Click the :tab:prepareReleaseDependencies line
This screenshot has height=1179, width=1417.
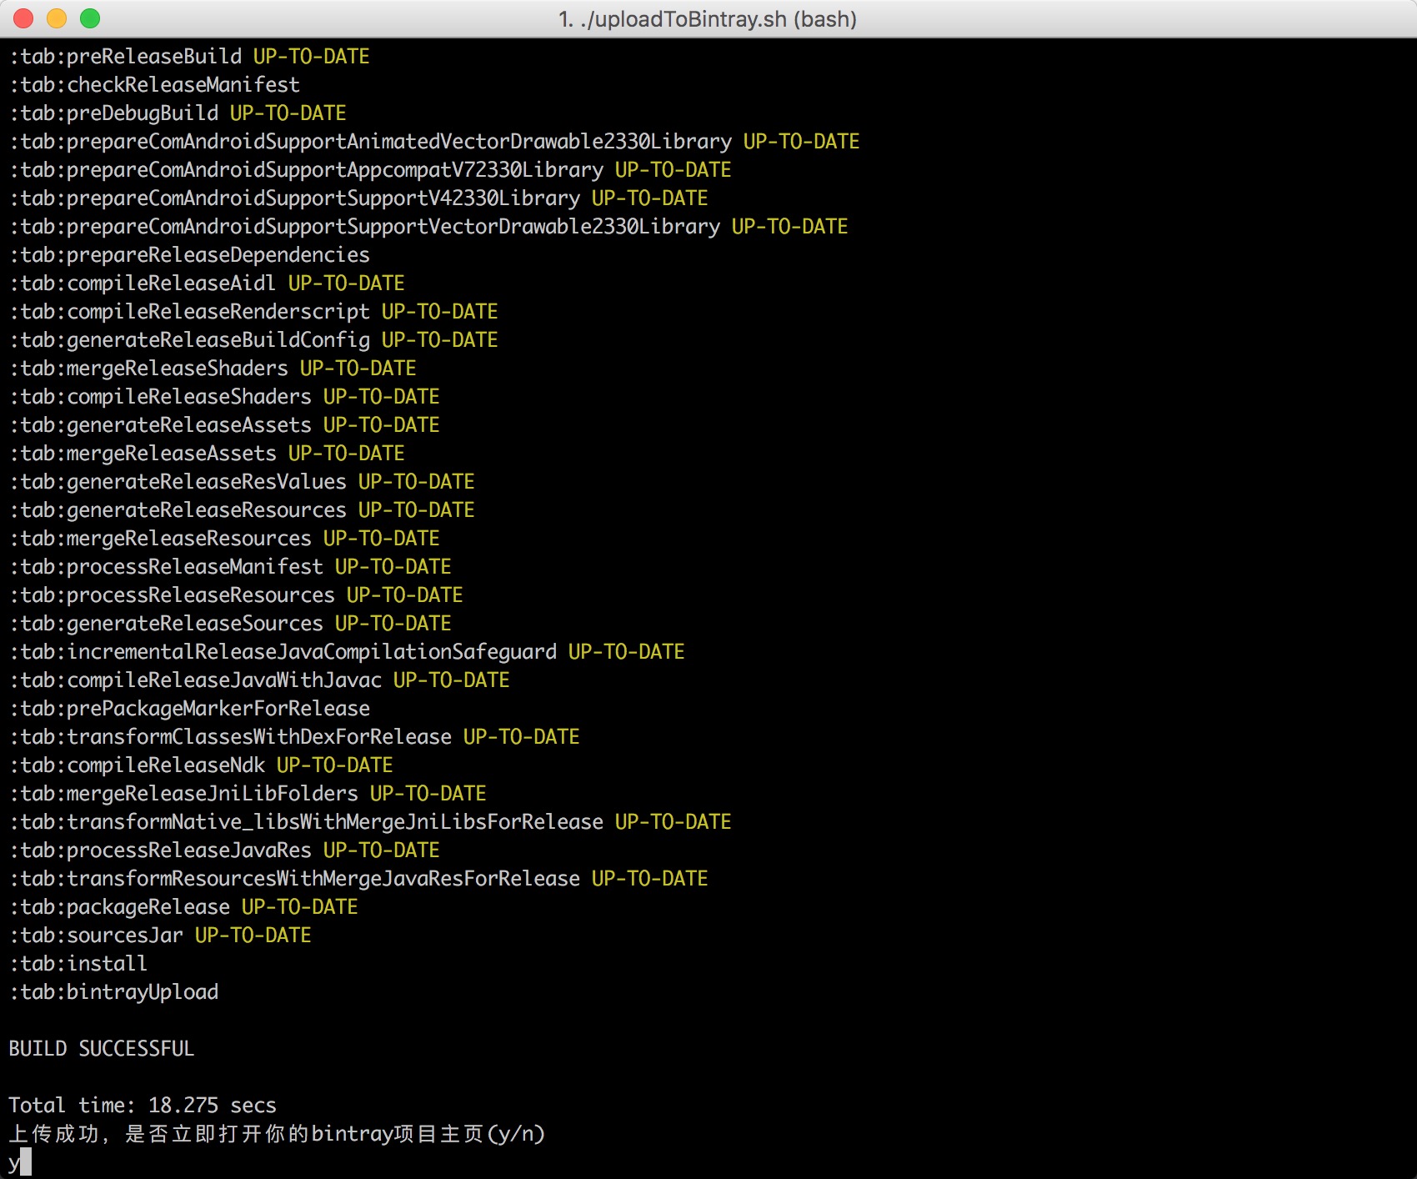[x=189, y=255]
